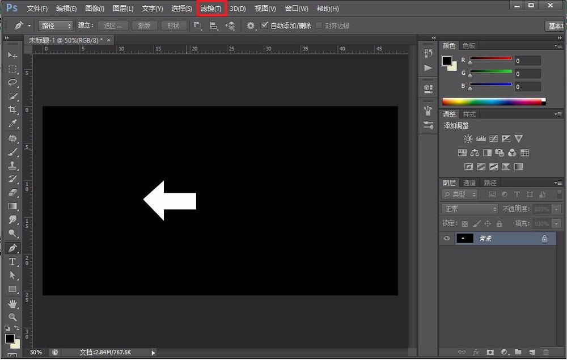Toggle type layer filter icon

tap(517, 194)
